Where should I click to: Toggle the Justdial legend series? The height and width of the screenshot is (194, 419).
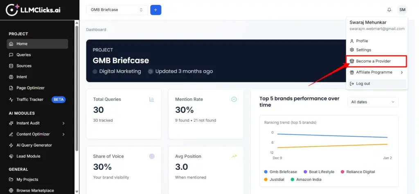pos(275,179)
